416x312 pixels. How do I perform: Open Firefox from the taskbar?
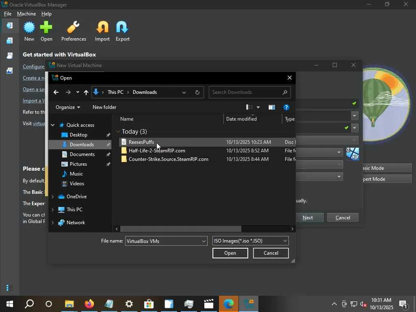coord(89,304)
